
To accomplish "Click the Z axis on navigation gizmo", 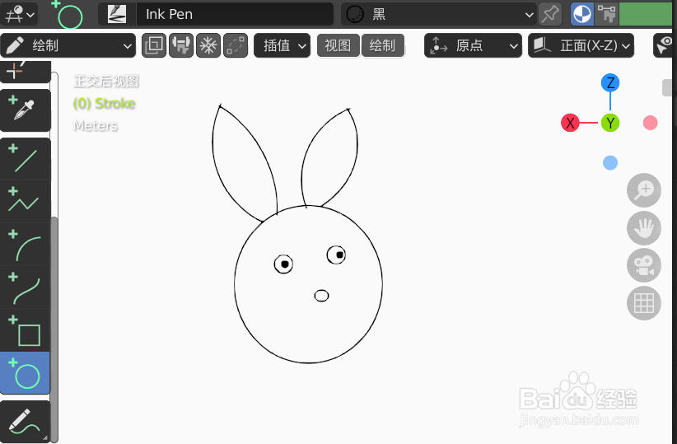I will coord(610,82).
